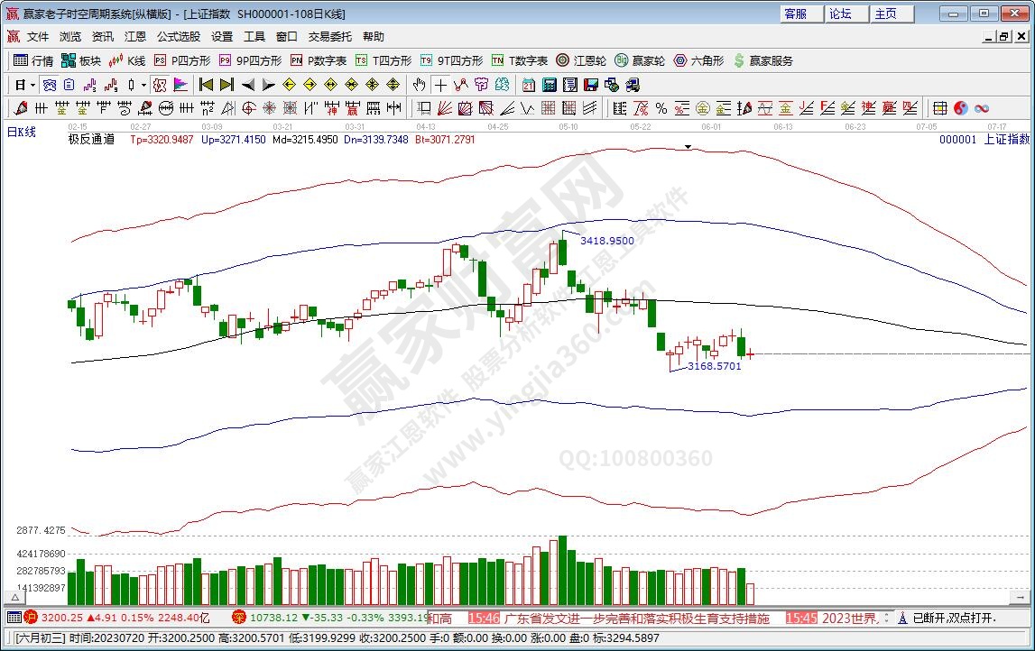
Task: Expand the candlestick style dropdown arrow
Action: (x=143, y=85)
